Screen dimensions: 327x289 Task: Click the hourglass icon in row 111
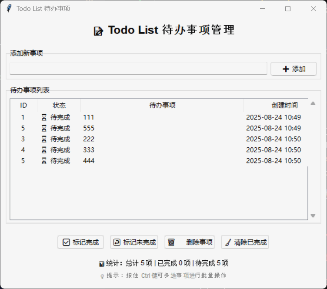(44, 117)
